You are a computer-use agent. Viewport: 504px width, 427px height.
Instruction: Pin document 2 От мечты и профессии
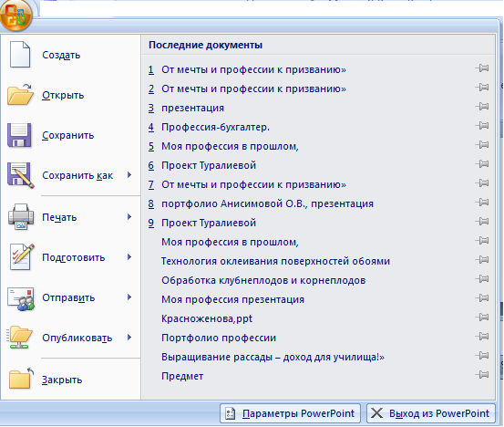click(482, 88)
